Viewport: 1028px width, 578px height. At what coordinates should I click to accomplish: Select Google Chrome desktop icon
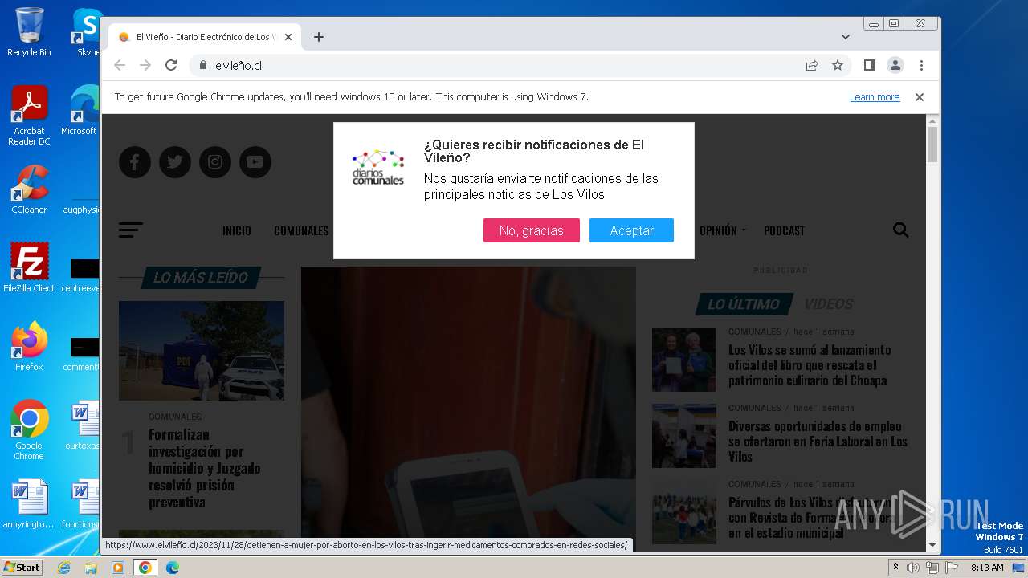(29, 430)
